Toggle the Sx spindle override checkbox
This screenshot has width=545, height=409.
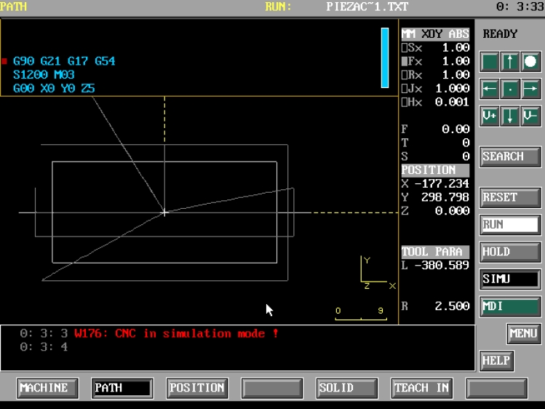405,48
